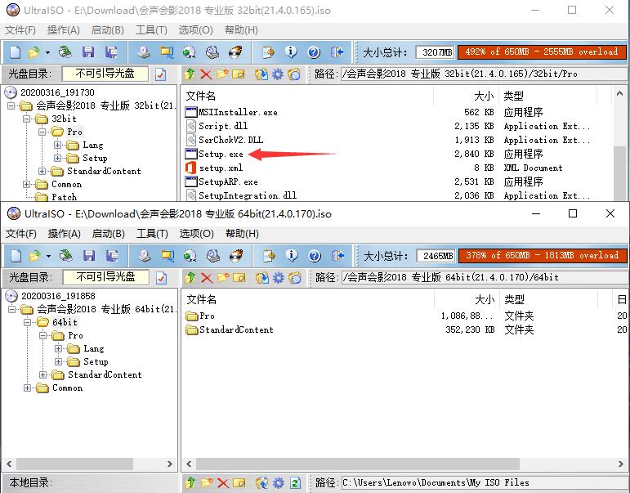Click 不可引导光盘 field in 32bit window
The height and width of the screenshot is (493, 630).
coord(105,74)
